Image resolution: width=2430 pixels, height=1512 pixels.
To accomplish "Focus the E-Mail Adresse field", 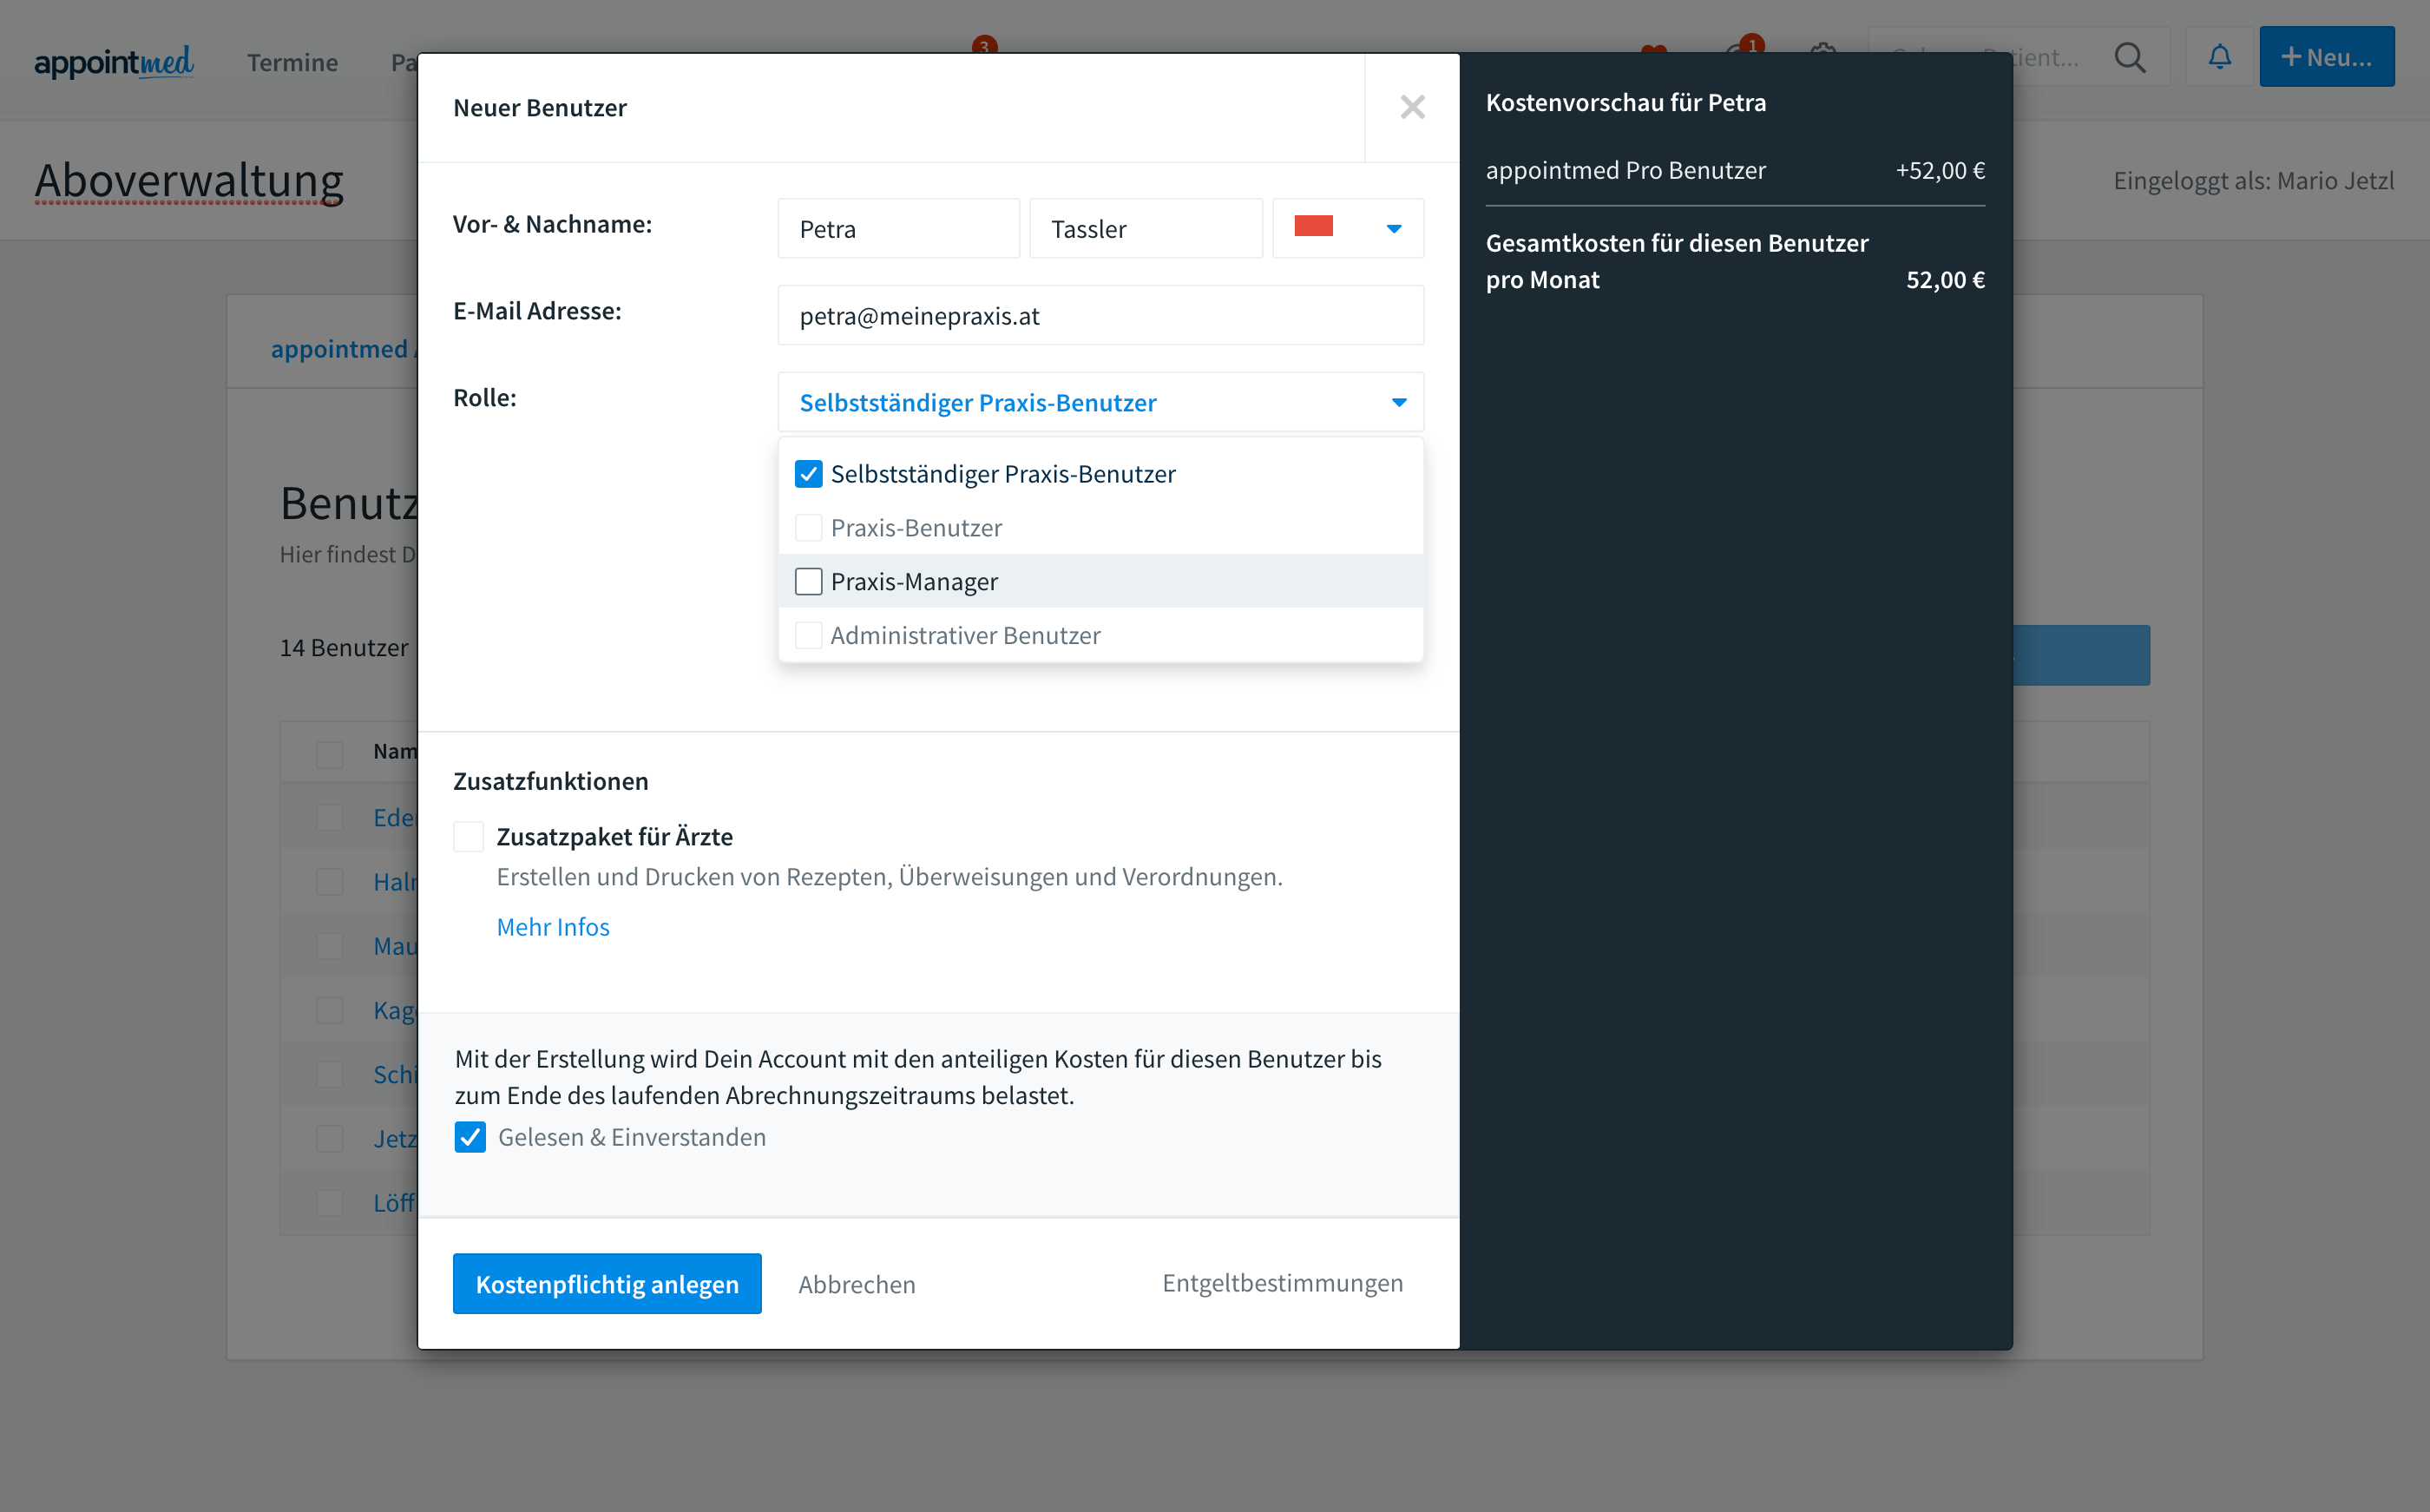I will pyautogui.click(x=1100, y=316).
